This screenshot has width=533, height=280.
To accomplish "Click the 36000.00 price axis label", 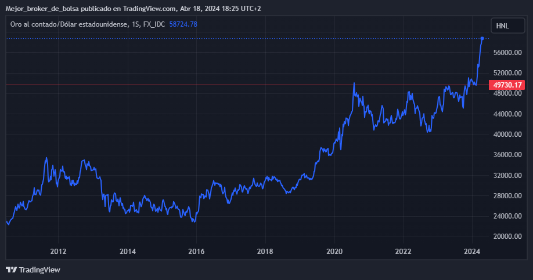I will (x=507, y=155).
